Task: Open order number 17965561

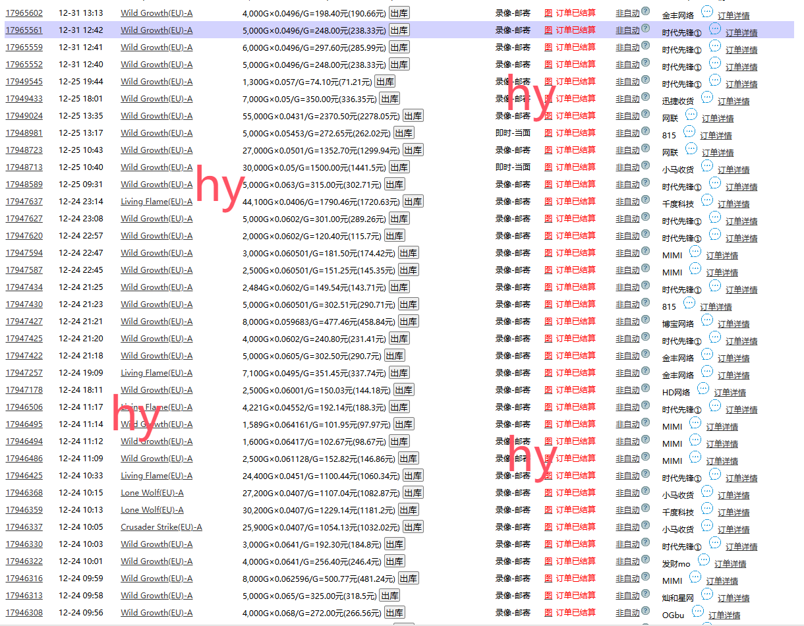Action: click(x=24, y=30)
